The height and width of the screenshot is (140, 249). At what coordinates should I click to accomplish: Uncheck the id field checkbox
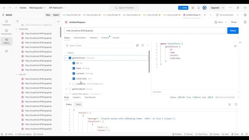pyautogui.click(x=74, y=63)
